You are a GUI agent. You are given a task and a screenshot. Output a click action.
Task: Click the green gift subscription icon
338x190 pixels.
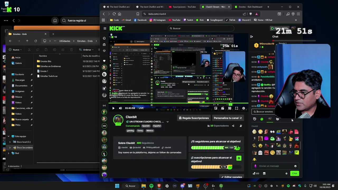pyautogui.click(x=239, y=158)
